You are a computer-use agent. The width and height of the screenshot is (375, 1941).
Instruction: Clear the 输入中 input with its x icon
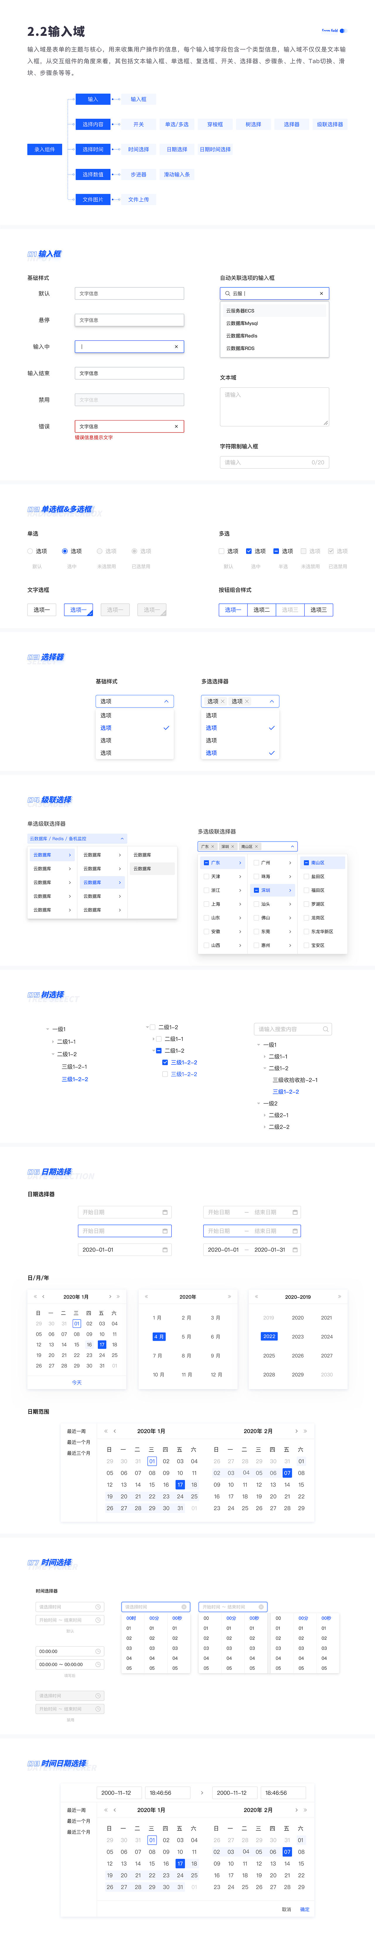coord(176,347)
